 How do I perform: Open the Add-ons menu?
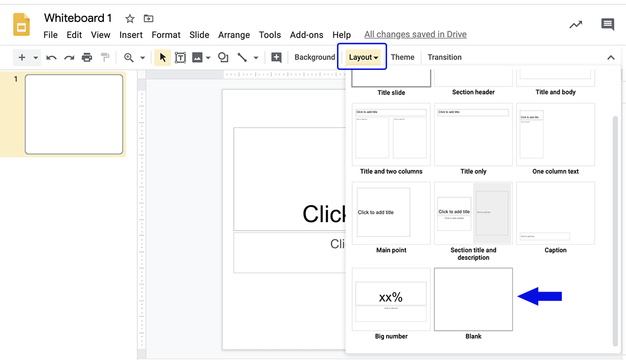tap(306, 35)
